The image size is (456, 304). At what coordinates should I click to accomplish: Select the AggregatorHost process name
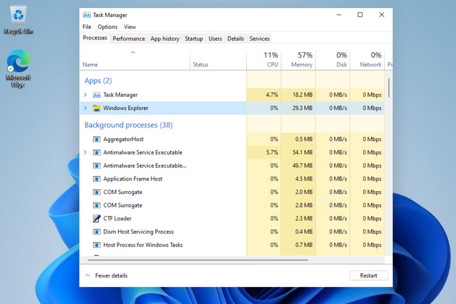[x=123, y=139]
